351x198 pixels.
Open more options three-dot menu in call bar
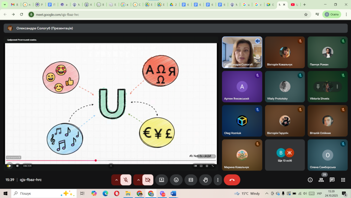pos(218,179)
